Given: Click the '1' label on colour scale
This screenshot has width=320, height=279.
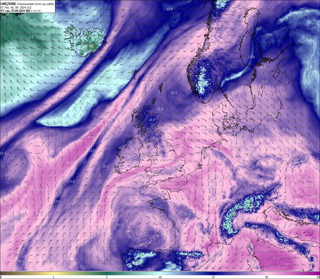Looking at the screenshot, I should tap(53, 277).
